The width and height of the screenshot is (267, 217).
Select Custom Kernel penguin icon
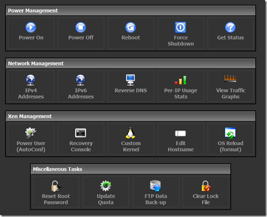tap(130, 133)
